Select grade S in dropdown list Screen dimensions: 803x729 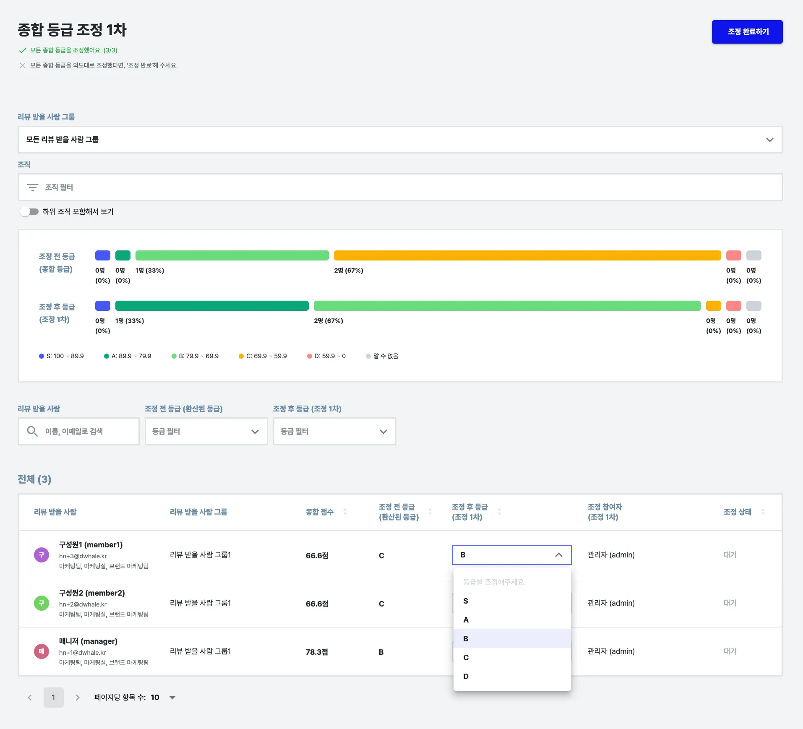click(512, 601)
